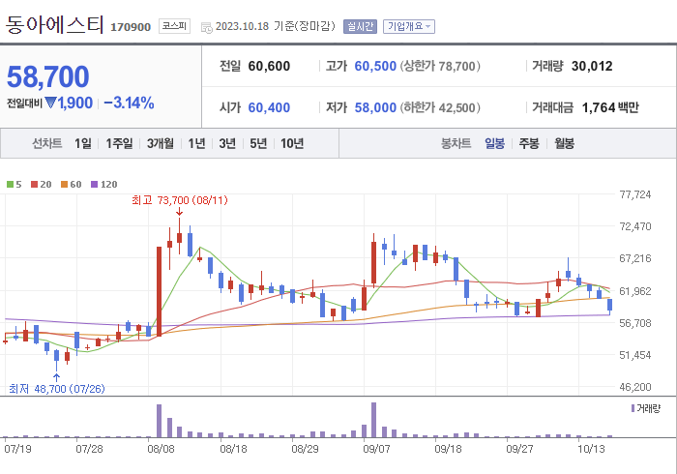Click the 09/27 date axis label
Screen dimensions: 677x474
click(x=519, y=449)
